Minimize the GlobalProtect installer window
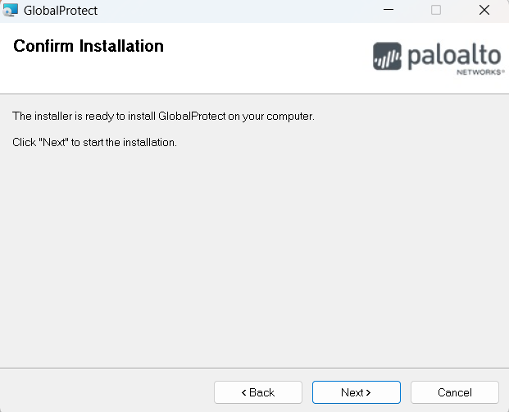The height and width of the screenshot is (412, 509). tap(397, 11)
